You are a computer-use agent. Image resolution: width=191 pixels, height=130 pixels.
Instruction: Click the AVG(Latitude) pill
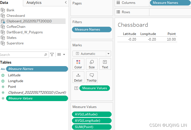(x=92, y=114)
